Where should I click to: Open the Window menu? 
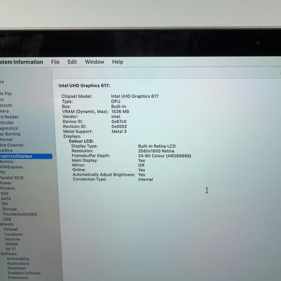click(x=95, y=62)
